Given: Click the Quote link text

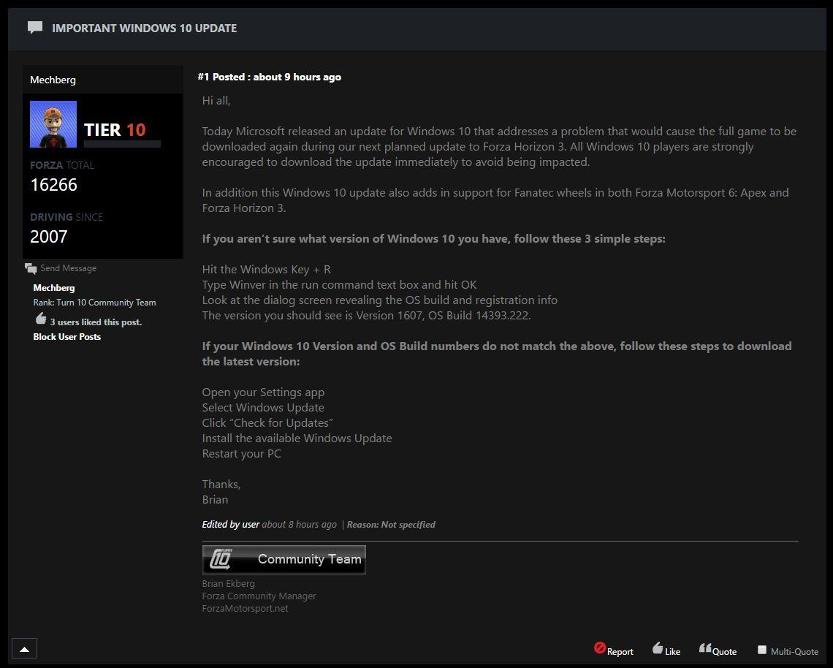Looking at the screenshot, I should [724, 651].
